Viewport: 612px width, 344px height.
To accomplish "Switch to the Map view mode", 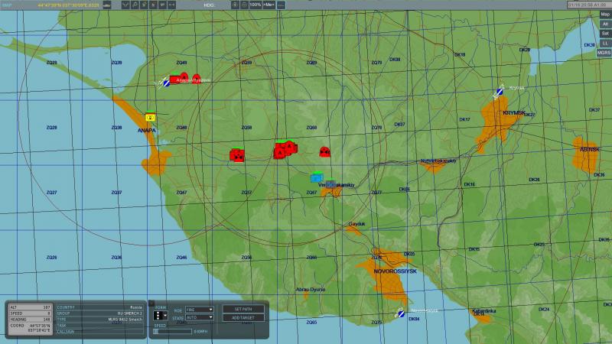I will pos(605,15).
